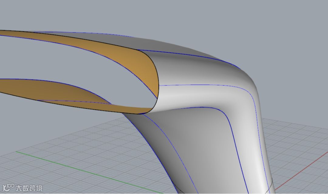Select the upper orange inner surface

(125, 56)
